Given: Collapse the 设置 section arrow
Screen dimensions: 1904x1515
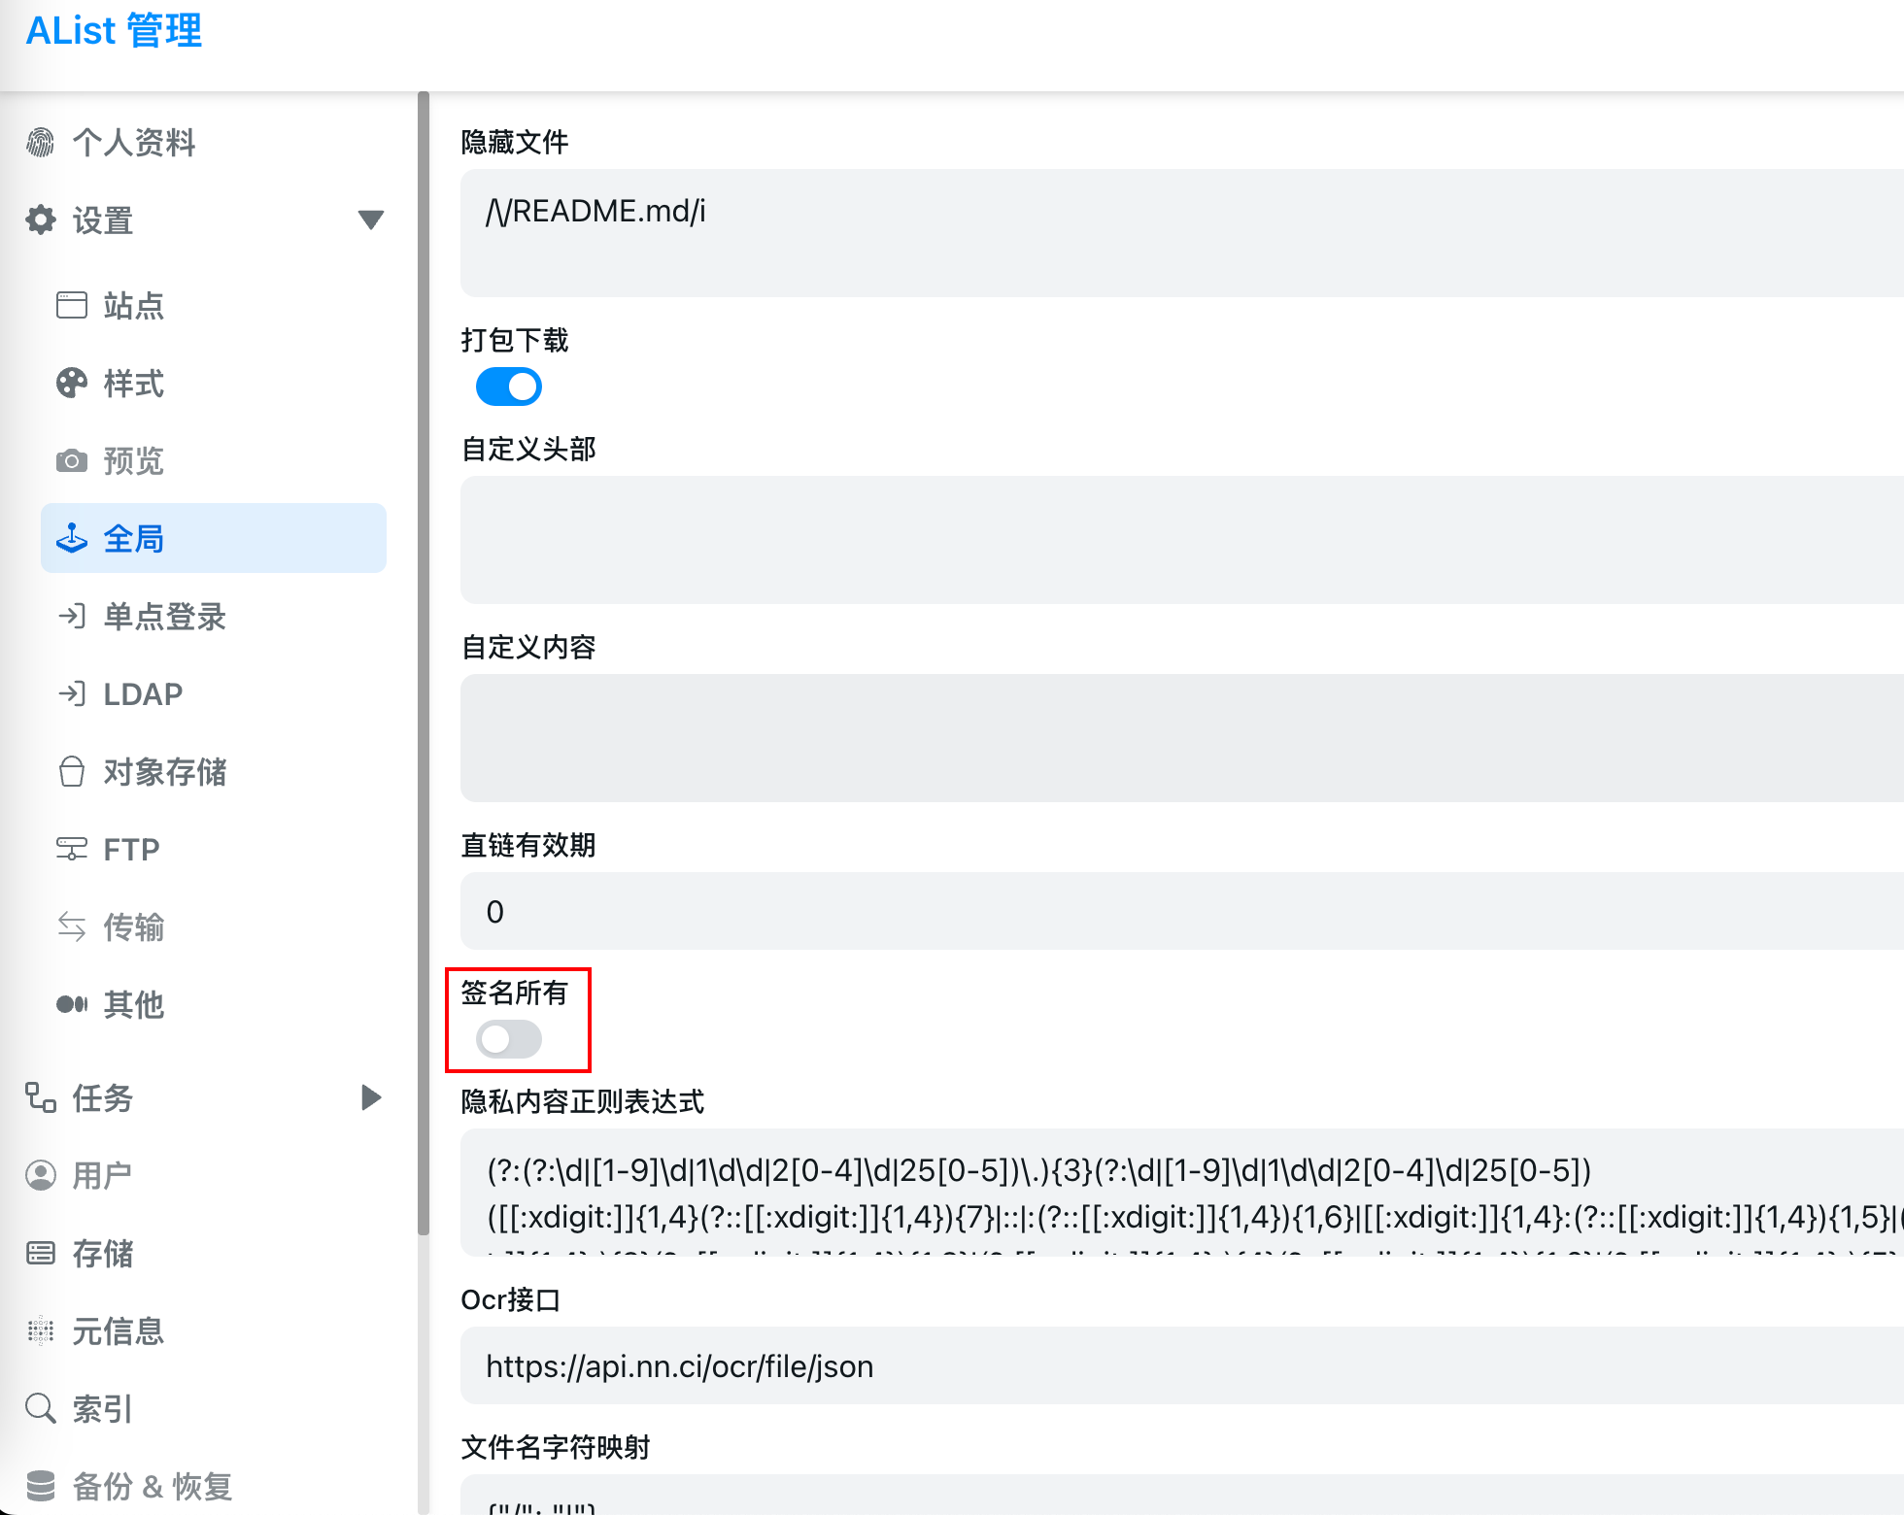Looking at the screenshot, I should point(371,220).
